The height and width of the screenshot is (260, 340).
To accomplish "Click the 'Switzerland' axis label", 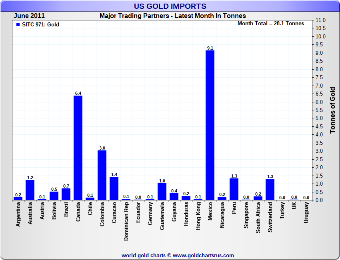I will pos(270,217).
